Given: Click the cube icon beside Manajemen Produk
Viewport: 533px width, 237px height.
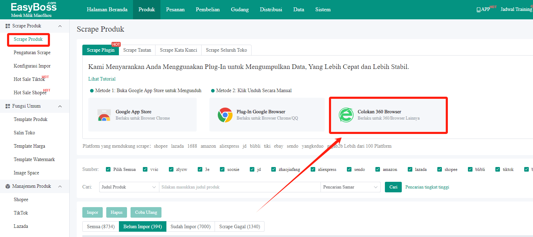Looking at the screenshot, I should pyautogui.click(x=8, y=186).
